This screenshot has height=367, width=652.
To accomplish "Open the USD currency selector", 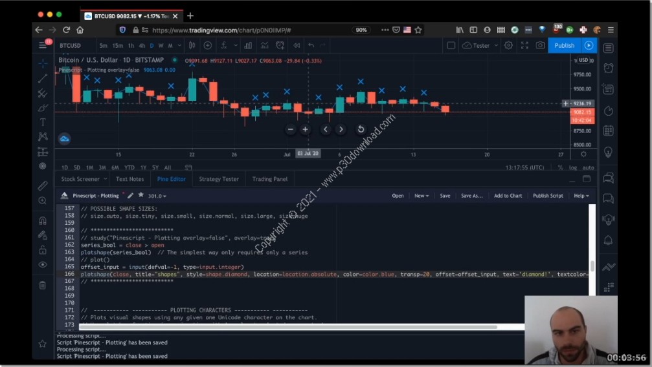I will 583,60.
